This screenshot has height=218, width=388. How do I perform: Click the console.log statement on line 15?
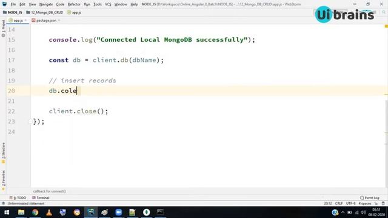point(152,40)
